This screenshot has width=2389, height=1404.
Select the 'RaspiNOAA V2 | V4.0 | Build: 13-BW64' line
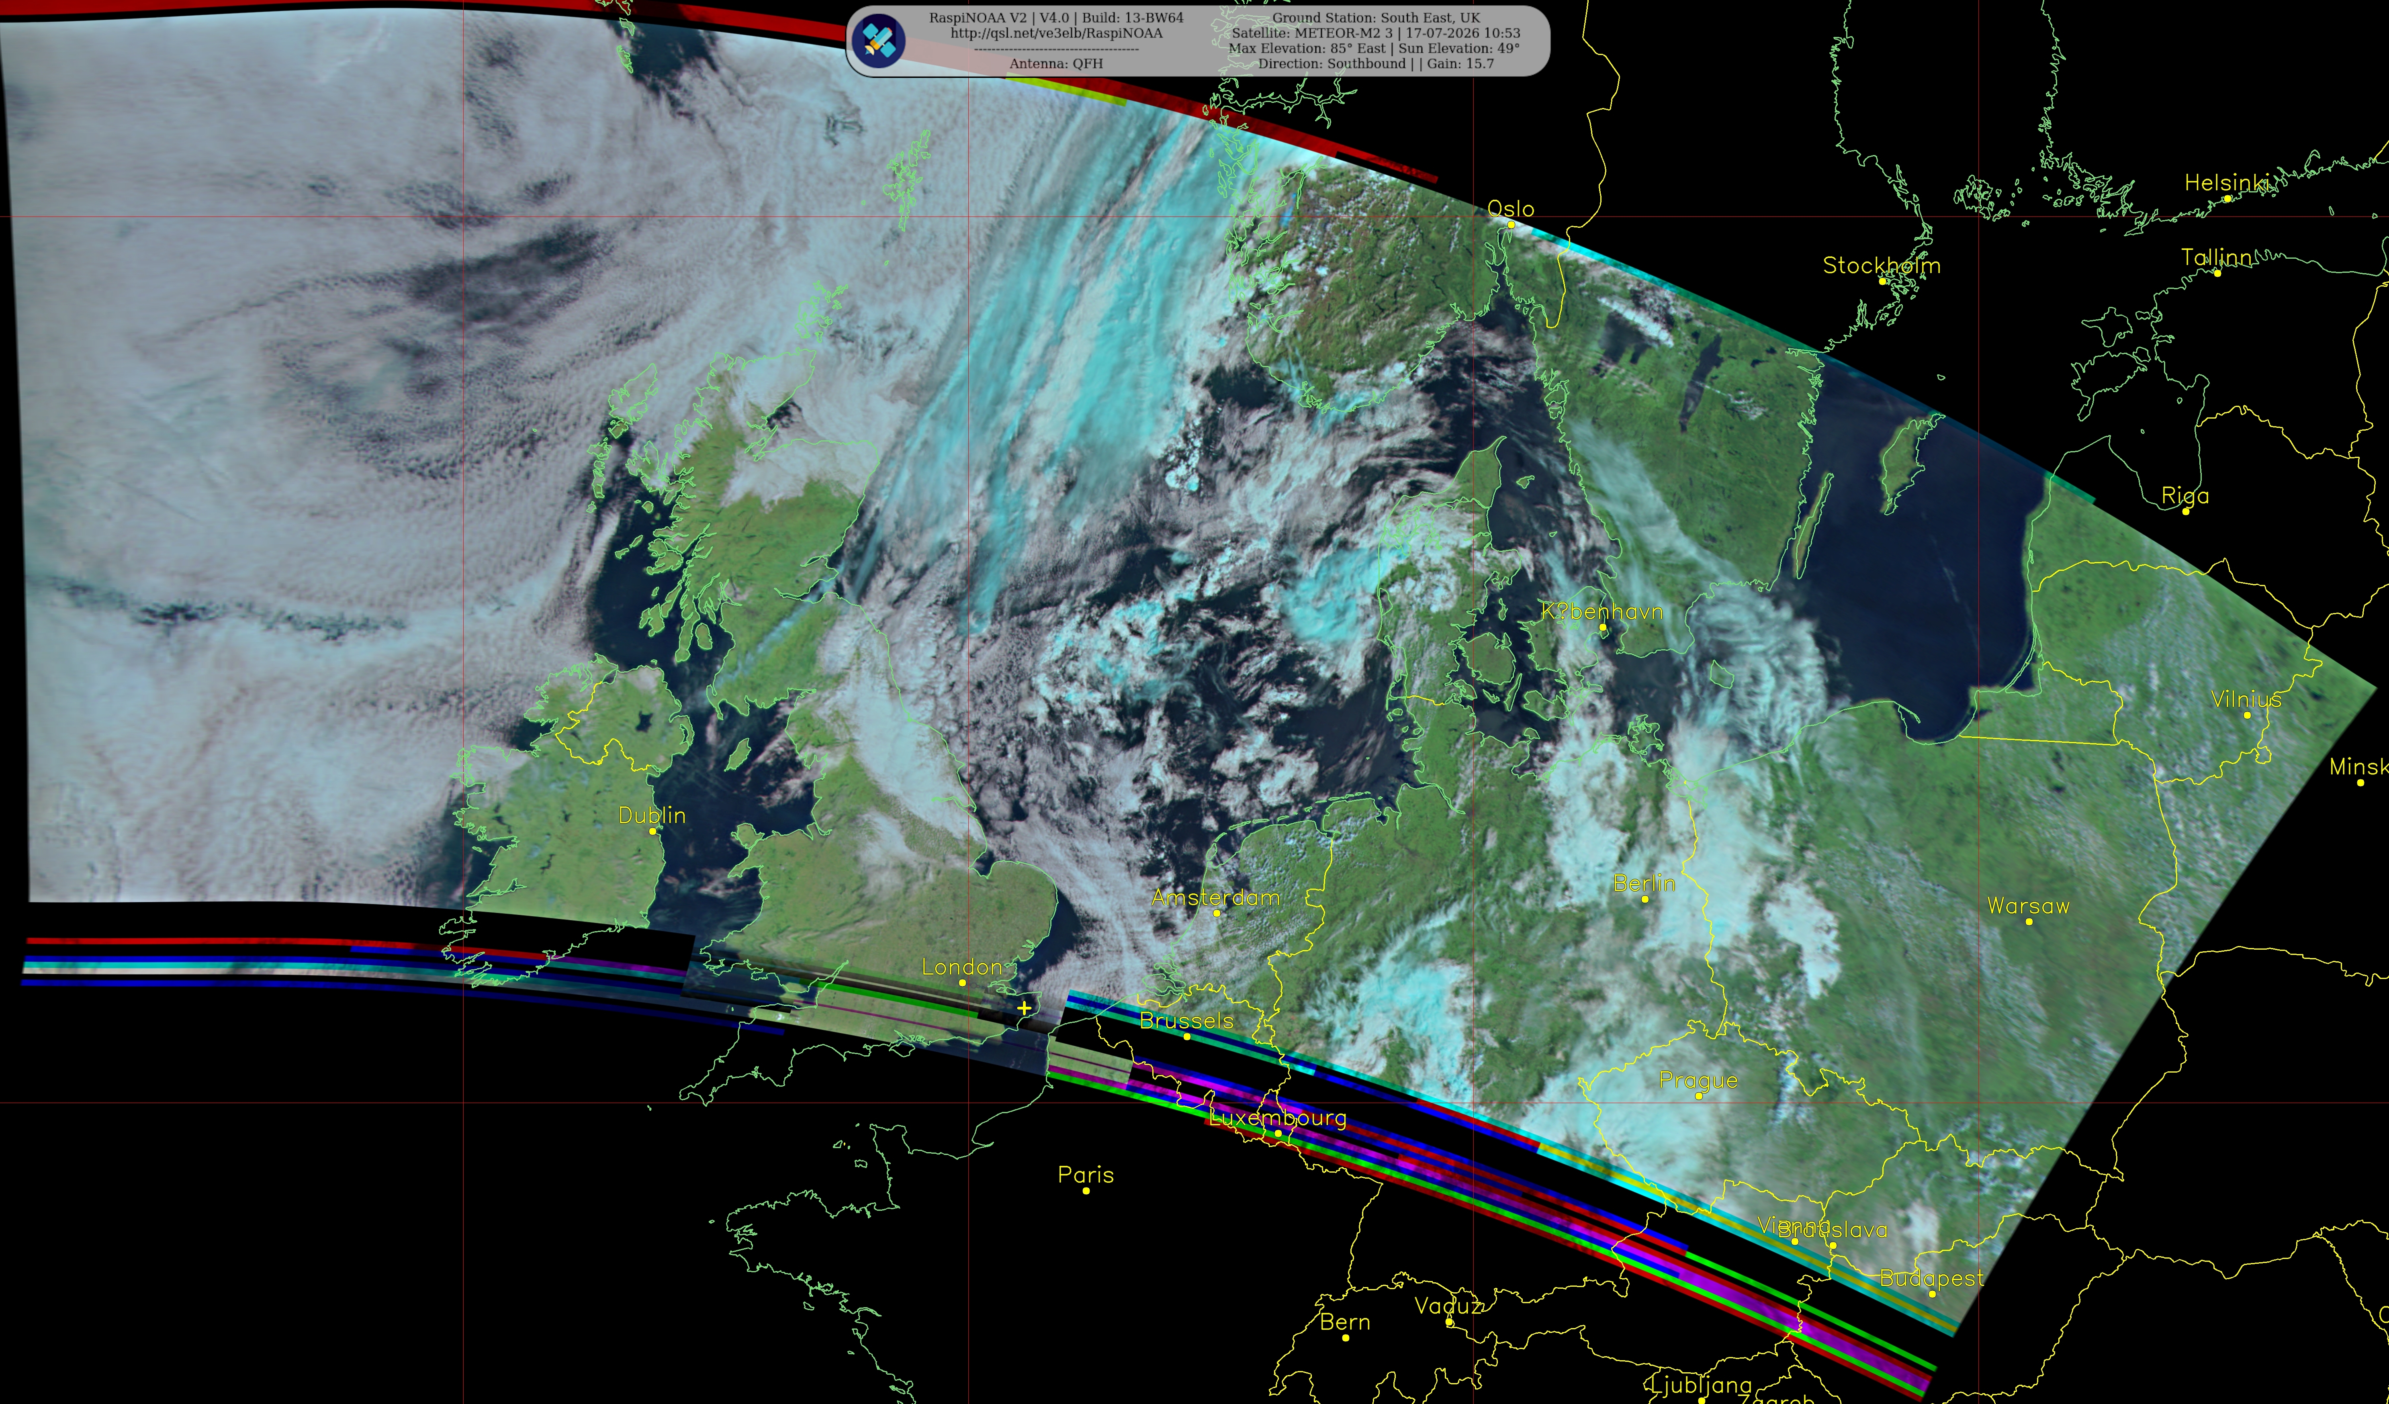[1056, 18]
